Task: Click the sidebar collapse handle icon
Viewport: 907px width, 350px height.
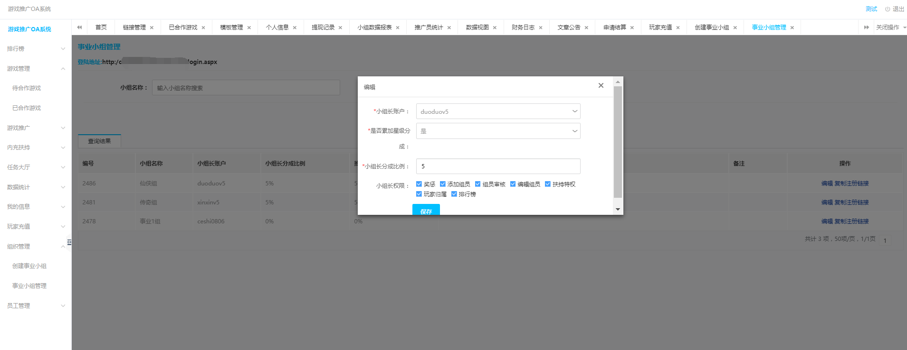Action: pos(69,242)
